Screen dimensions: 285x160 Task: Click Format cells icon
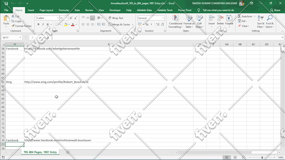[x=229, y=18]
